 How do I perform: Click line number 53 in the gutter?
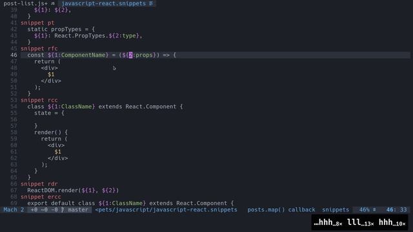tap(14, 101)
